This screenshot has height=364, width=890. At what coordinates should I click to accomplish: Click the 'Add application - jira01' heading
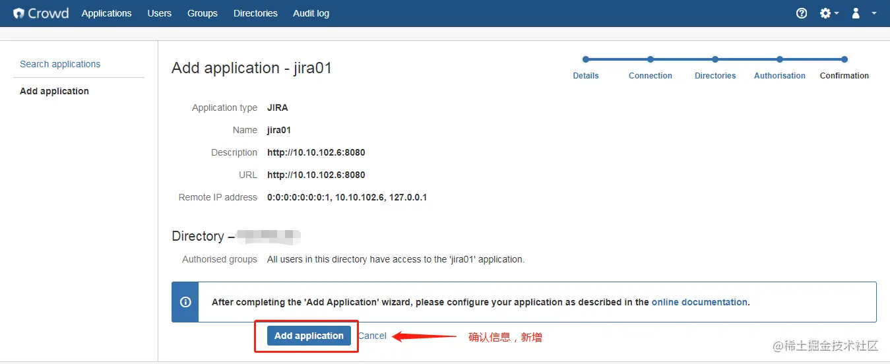[x=251, y=68]
